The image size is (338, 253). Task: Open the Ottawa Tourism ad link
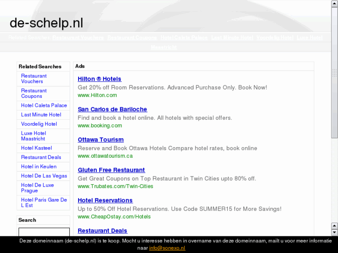(101, 140)
